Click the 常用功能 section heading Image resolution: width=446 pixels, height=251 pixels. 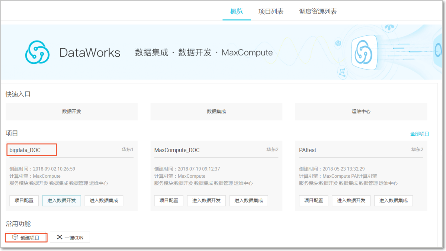pos(18,224)
